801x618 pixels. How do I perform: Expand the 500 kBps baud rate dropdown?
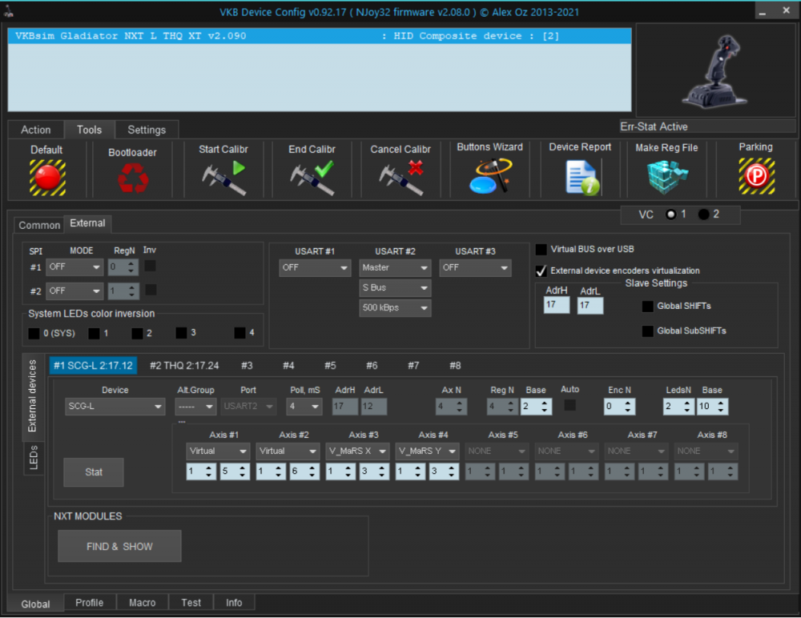(x=395, y=307)
